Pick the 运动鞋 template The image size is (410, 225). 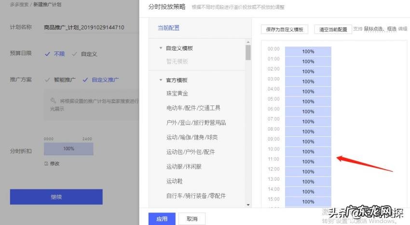(174, 181)
